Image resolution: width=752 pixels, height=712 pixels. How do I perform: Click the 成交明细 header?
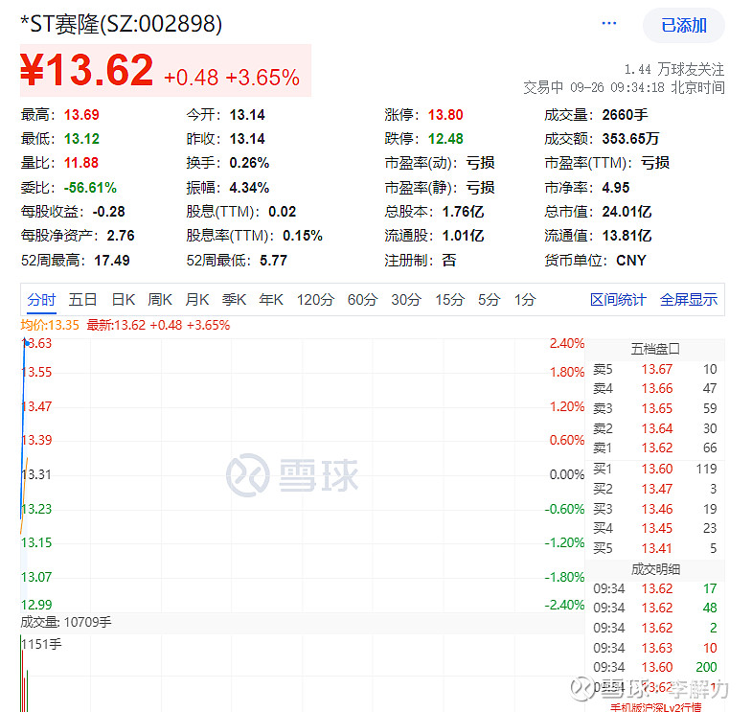pyautogui.click(x=655, y=569)
